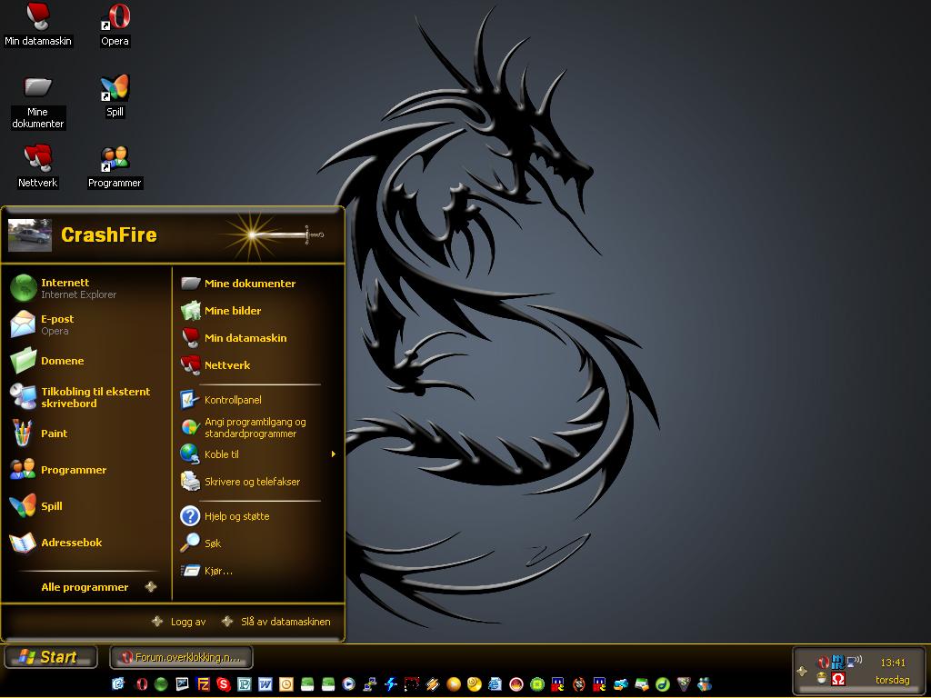Open Min datamaskin desktop icon

tap(38, 24)
